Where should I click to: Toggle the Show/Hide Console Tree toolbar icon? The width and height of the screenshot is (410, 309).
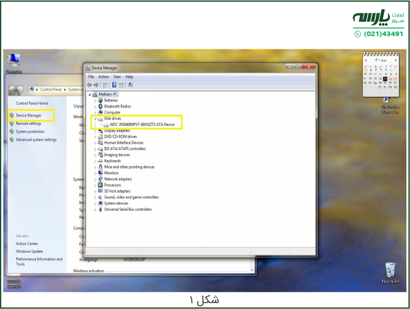pyautogui.click(x=105, y=85)
